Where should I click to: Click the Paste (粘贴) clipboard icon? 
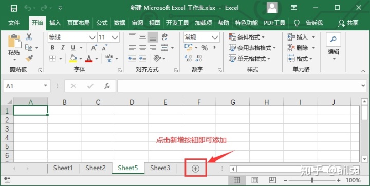click(x=14, y=42)
